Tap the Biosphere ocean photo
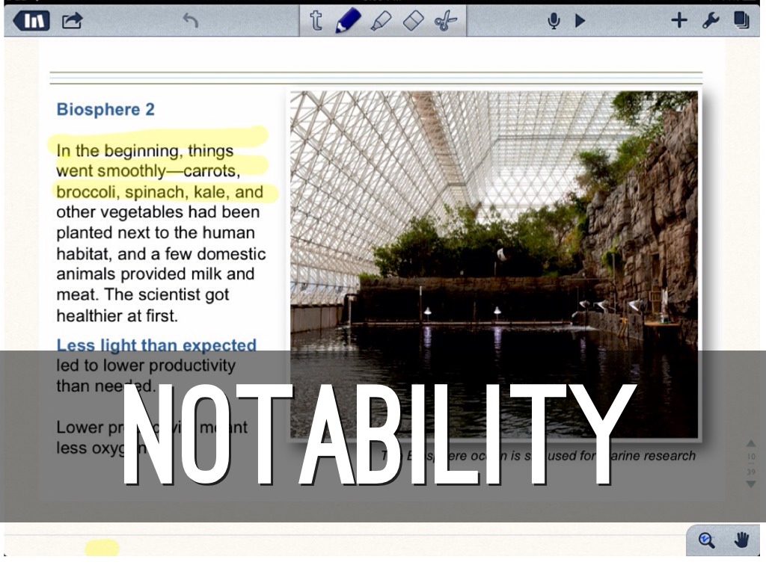The width and height of the screenshot is (766, 574). (x=494, y=224)
